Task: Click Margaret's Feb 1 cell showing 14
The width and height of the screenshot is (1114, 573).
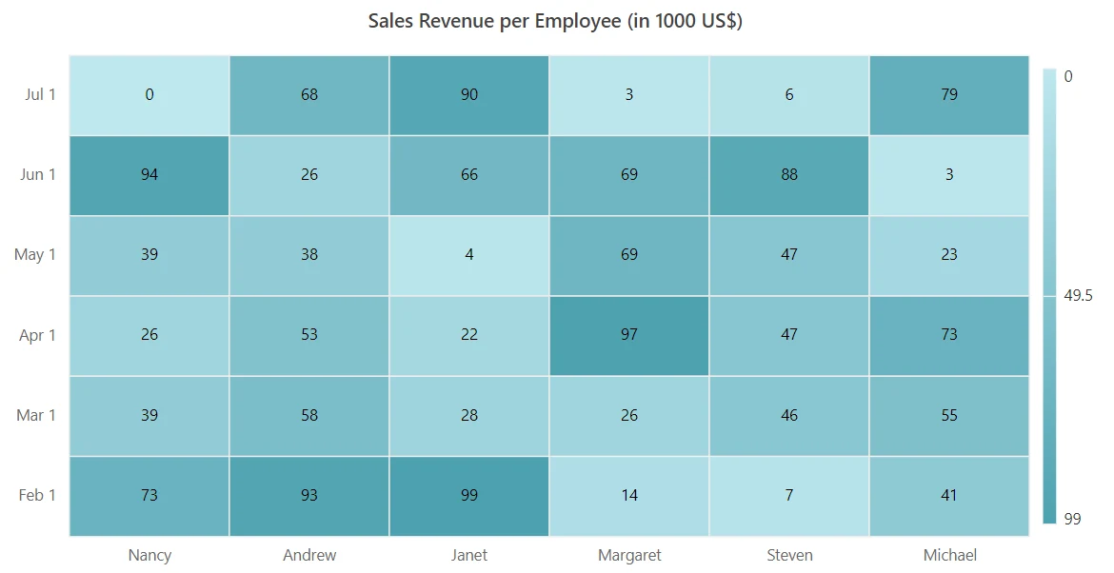Action: tap(628, 496)
